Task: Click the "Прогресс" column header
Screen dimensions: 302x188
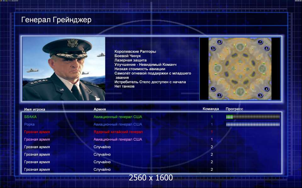Action: click(234, 109)
